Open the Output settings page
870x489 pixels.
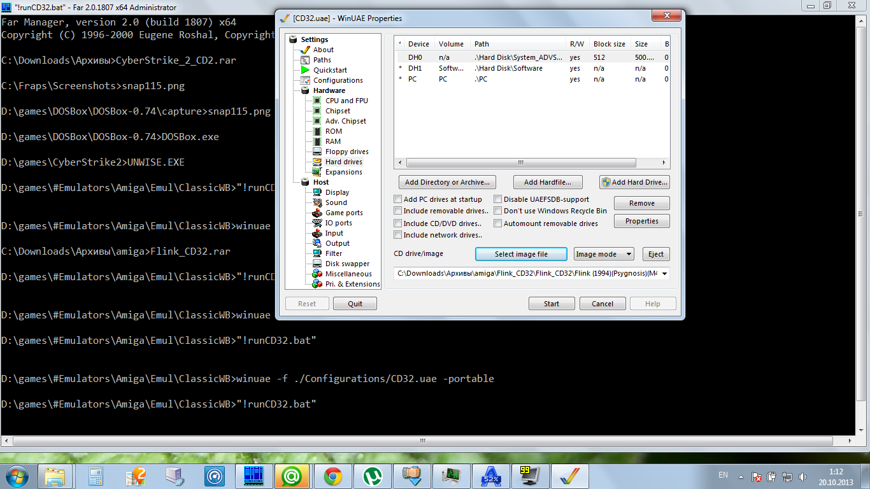coord(338,243)
